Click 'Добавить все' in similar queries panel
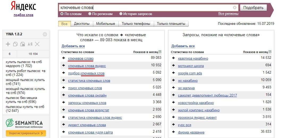Image resolution: width=288 pixels, height=138 pixels. coord(183,46)
